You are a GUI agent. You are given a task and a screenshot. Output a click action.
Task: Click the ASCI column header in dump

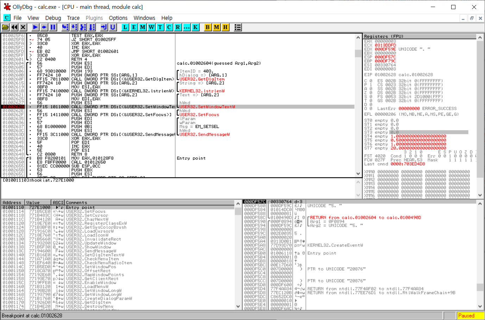(x=58, y=203)
